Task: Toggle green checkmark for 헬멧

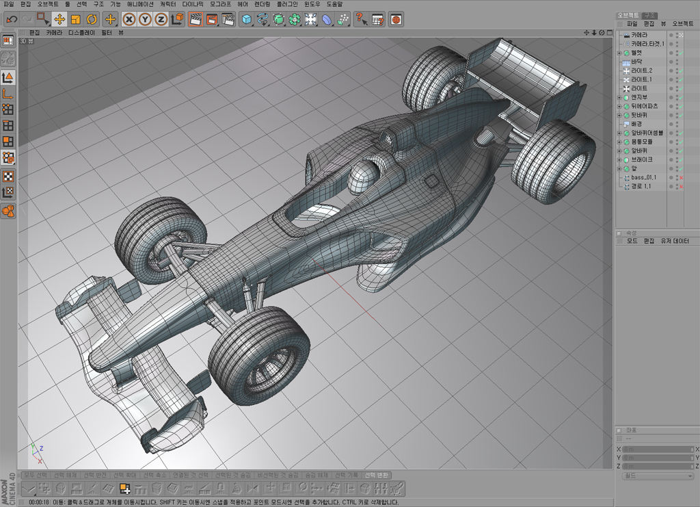Action: [682, 53]
